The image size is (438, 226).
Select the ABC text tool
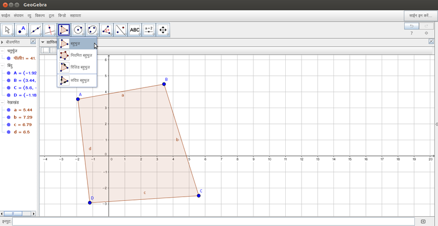[135, 30]
